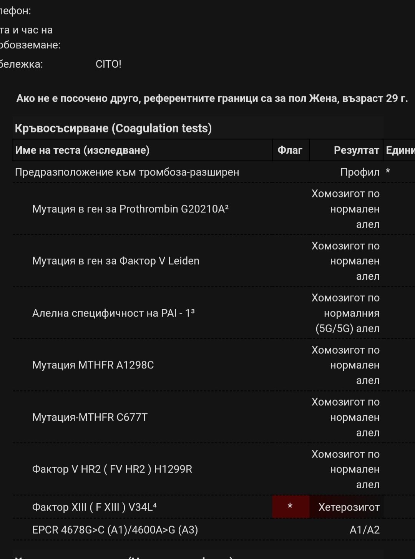Click the PAI-1 allele specificity test name

click(113, 313)
